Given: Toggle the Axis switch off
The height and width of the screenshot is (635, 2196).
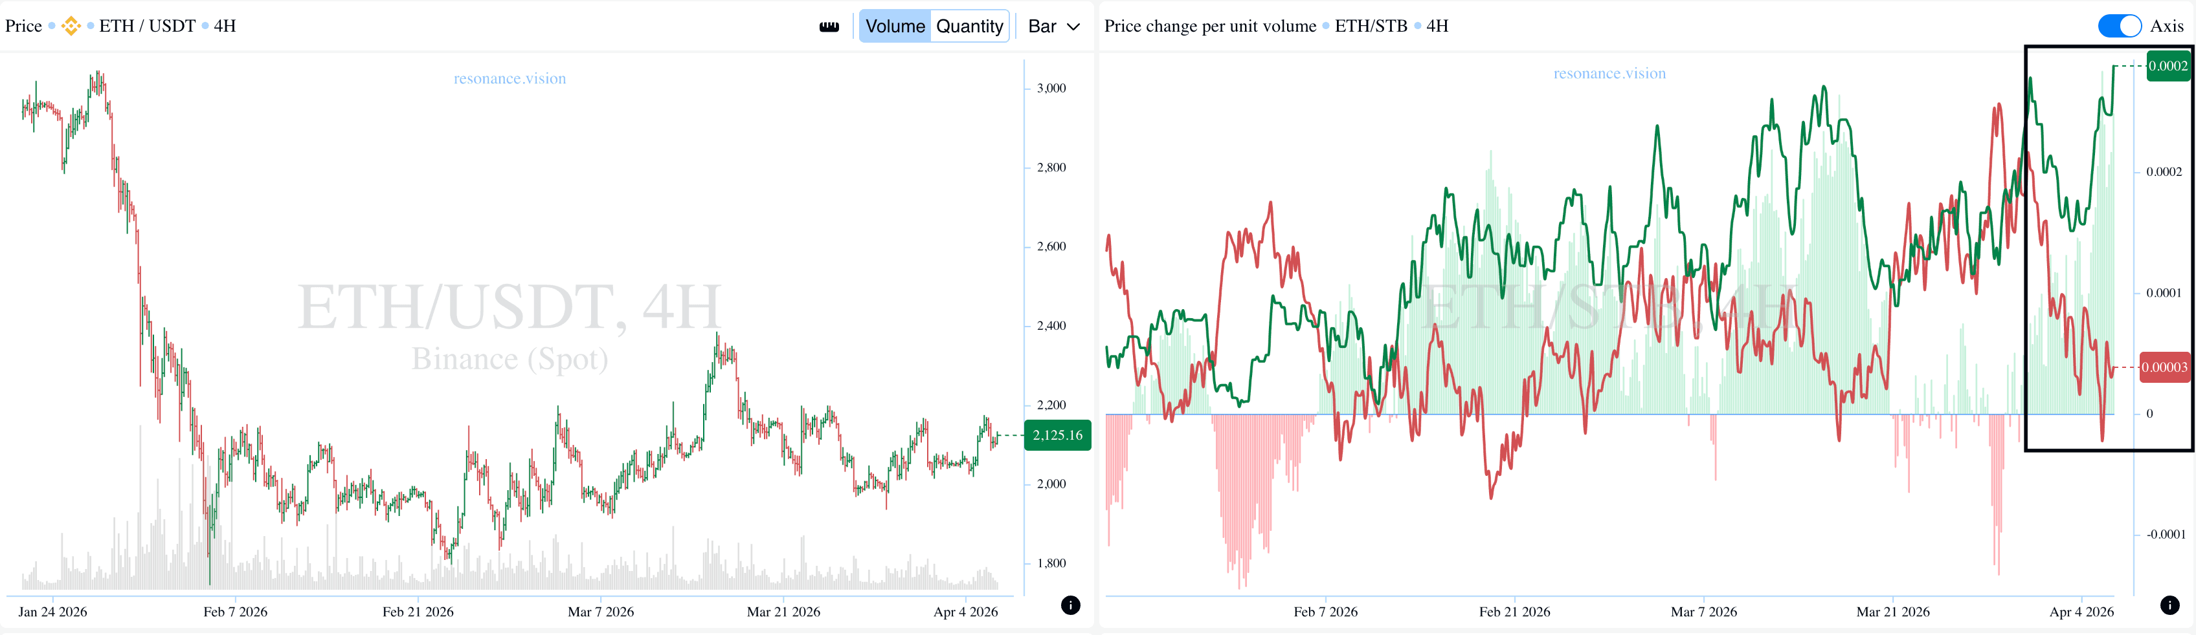Looking at the screenshot, I should pyautogui.click(x=2119, y=27).
